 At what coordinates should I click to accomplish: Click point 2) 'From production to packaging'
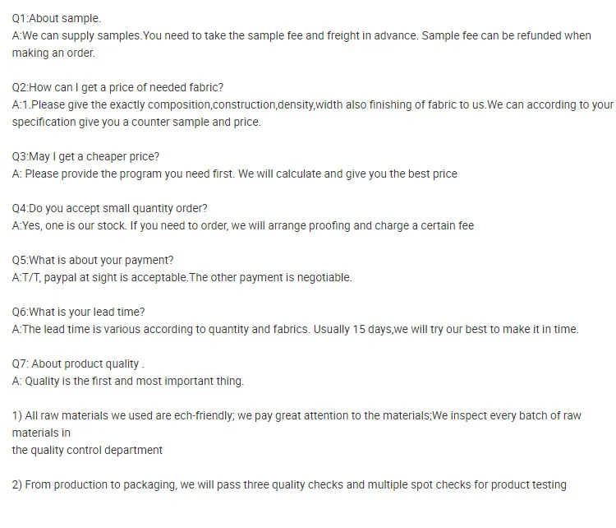click(x=289, y=484)
